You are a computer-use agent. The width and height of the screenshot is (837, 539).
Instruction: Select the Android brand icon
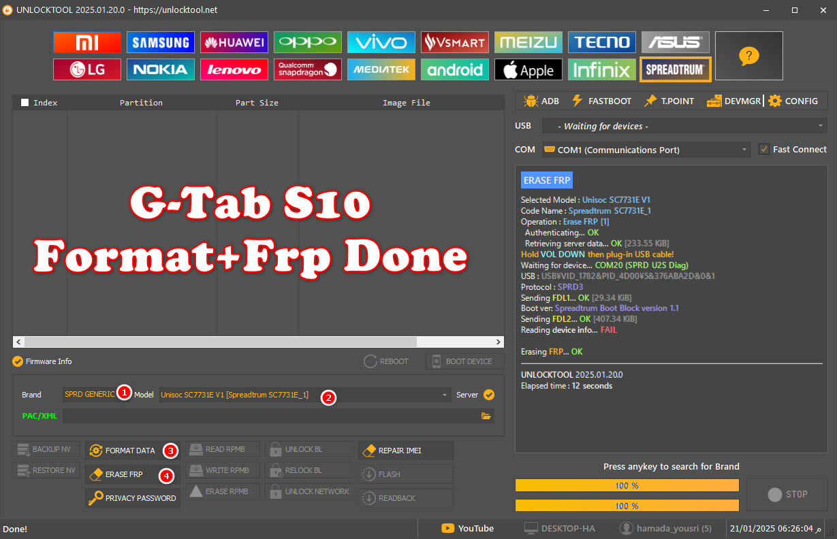tap(455, 69)
